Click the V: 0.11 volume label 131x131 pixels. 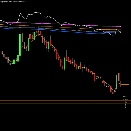pos(126,100)
